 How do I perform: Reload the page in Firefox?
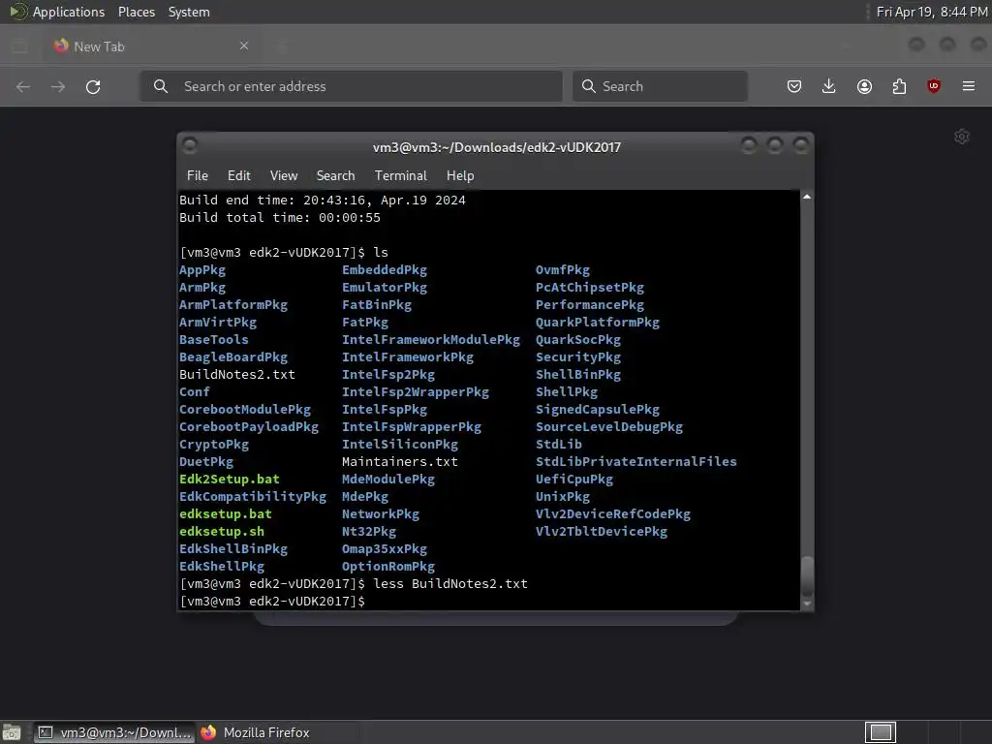click(x=93, y=86)
